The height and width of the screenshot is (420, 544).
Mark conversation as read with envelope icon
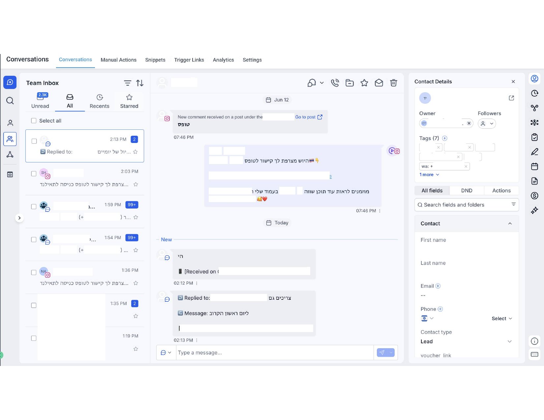[379, 83]
